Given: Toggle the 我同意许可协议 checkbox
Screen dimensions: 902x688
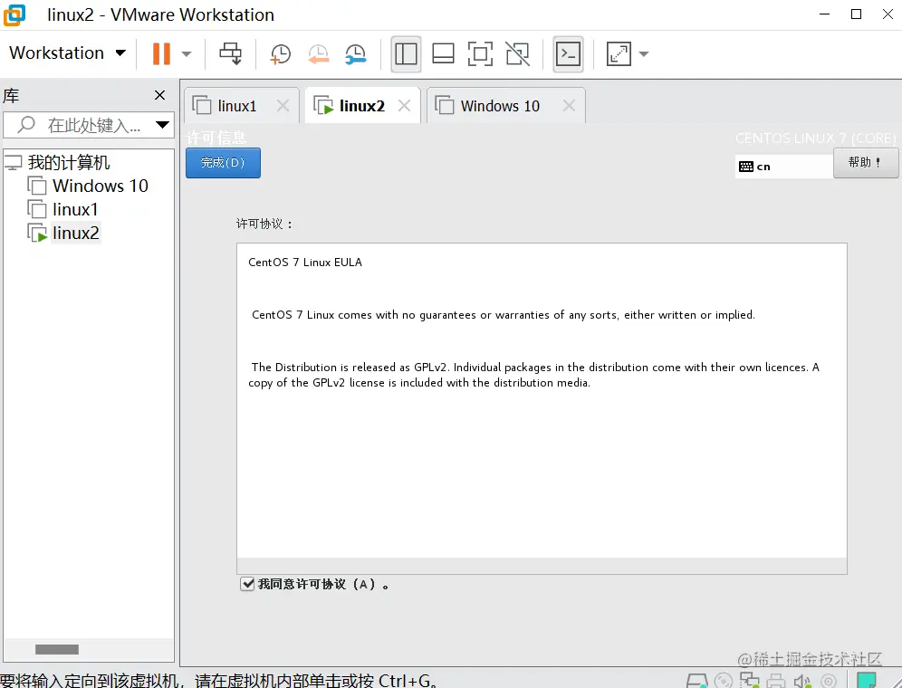Looking at the screenshot, I should [247, 584].
